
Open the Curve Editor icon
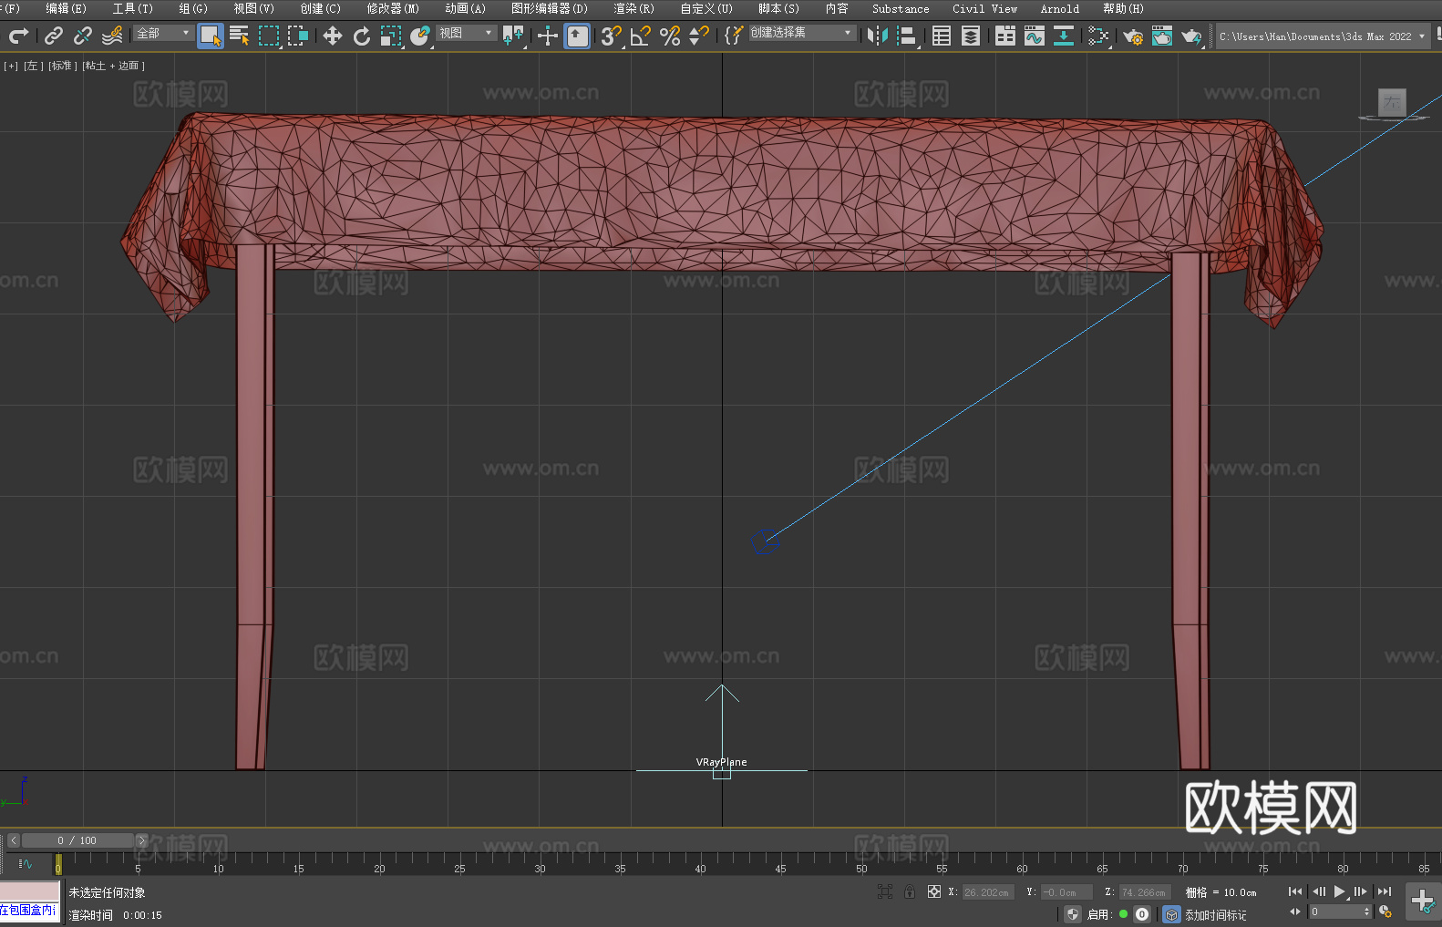[x=1035, y=36]
